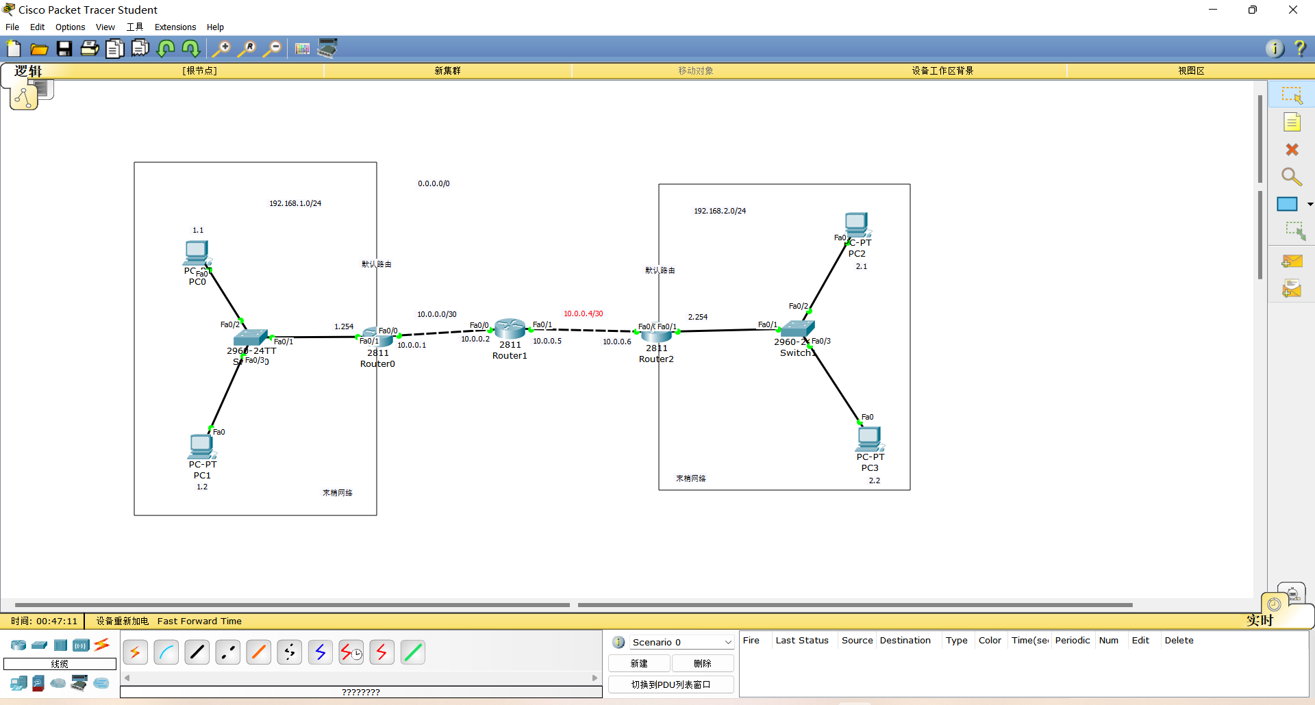
Task: Open the Help menu
Action: (x=215, y=27)
